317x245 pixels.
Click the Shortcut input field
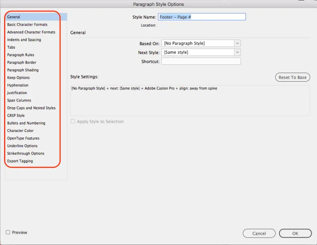[201, 61]
